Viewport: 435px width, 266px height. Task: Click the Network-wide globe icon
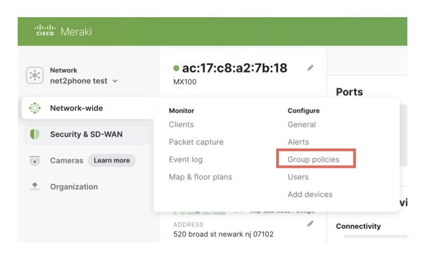click(x=35, y=108)
